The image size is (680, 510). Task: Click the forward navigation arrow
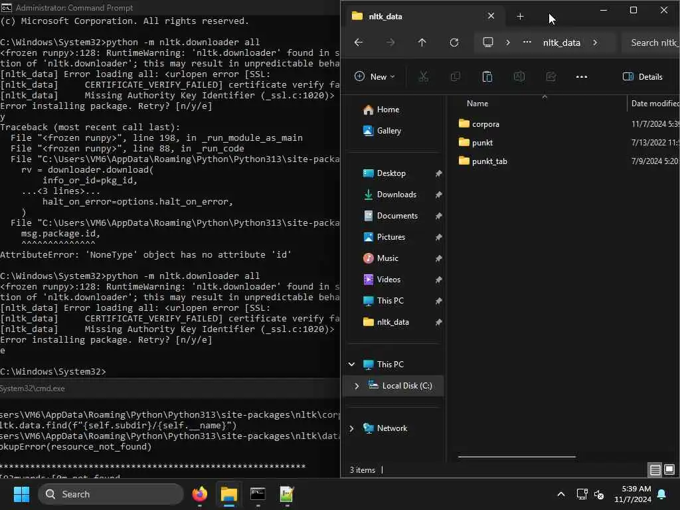click(x=390, y=42)
